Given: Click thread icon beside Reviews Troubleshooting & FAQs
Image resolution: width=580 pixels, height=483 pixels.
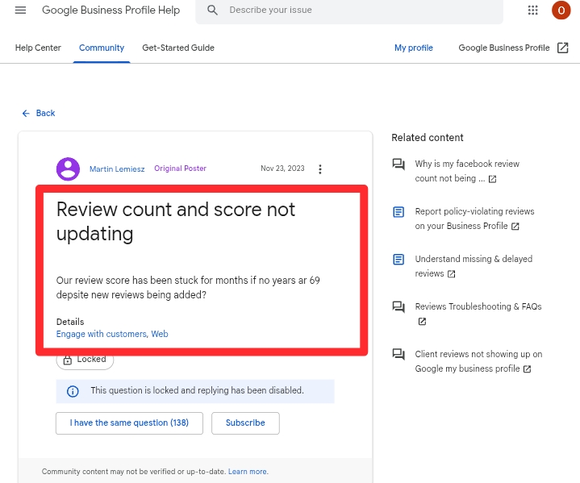Looking at the screenshot, I should tap(398, 307).
